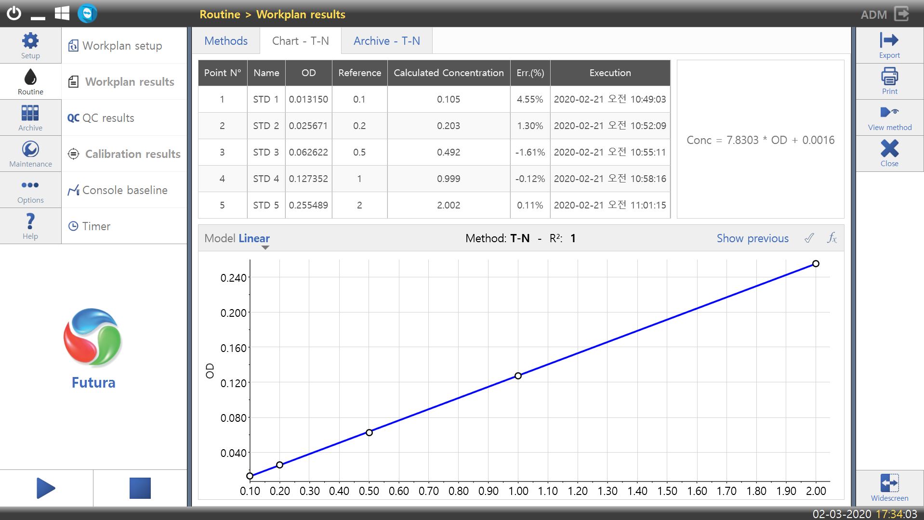Open the Timer item

tap(124, 226)
